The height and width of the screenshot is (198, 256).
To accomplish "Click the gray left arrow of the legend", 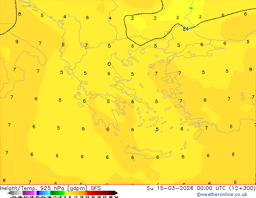I will click(x=9, y=193).
